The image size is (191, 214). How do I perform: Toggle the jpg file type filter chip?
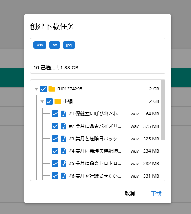(69, 45)
